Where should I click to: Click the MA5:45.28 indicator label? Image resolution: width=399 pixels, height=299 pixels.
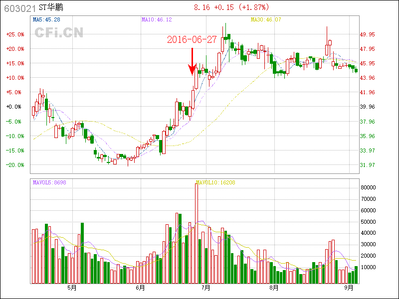(x=46, y=19)
